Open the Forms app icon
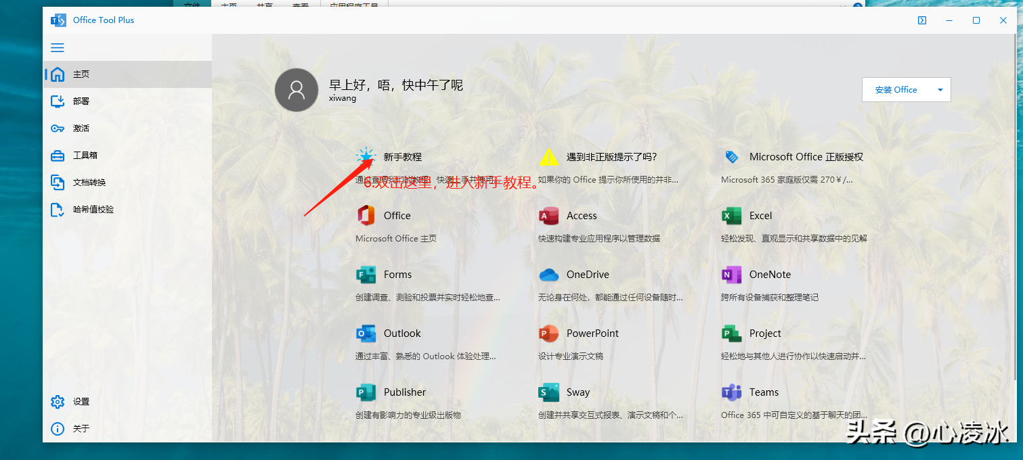This screenshot has width=1023, height=460. pos(366,275)
